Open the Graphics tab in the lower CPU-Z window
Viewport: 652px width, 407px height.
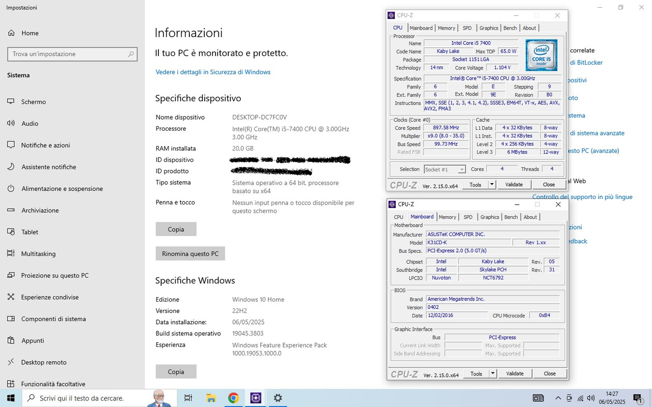click(x=490, y=217)
